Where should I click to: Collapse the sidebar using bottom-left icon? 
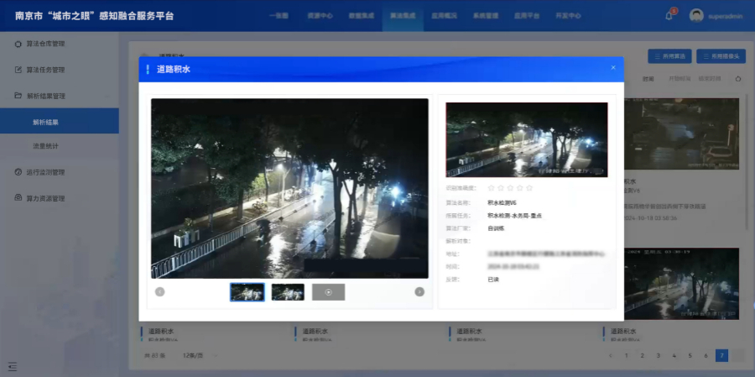click(13, 366)
